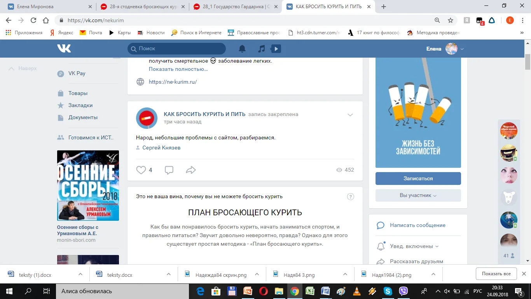Click the VK search field 'Поиск'

(x=177, y=49)
